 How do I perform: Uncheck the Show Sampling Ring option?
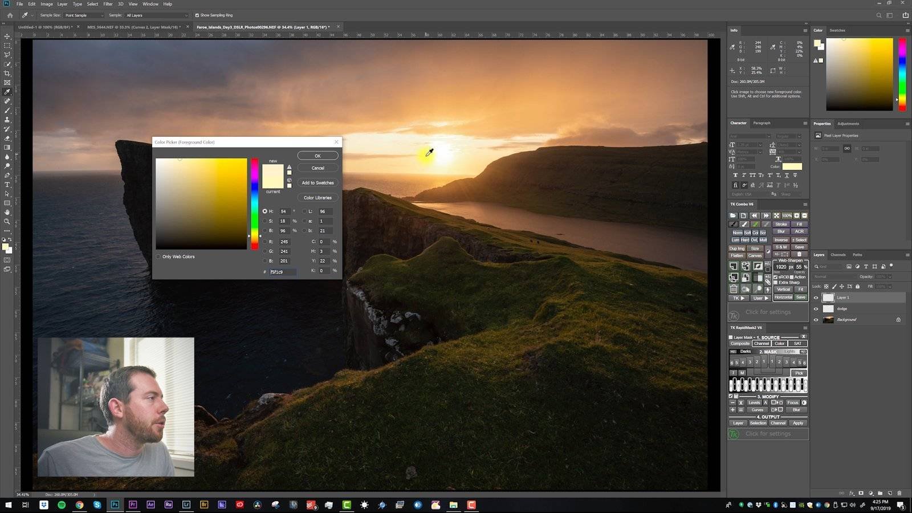tap(197, 15)
